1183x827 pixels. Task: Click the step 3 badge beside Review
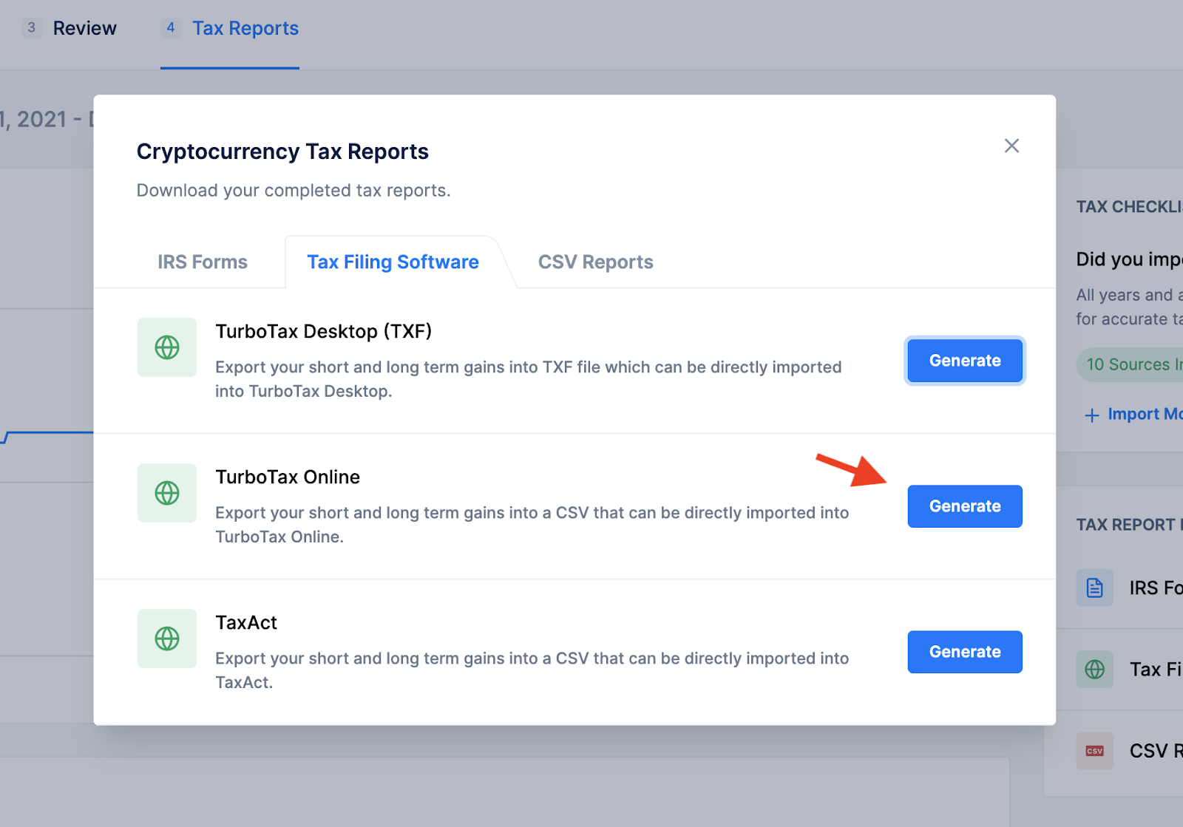(x=31, y=27)
